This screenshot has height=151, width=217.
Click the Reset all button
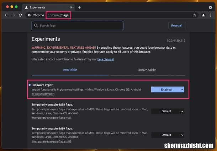[177, 26]
